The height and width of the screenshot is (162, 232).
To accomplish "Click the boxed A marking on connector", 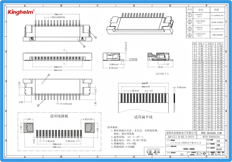I will (x=82, y=39).
